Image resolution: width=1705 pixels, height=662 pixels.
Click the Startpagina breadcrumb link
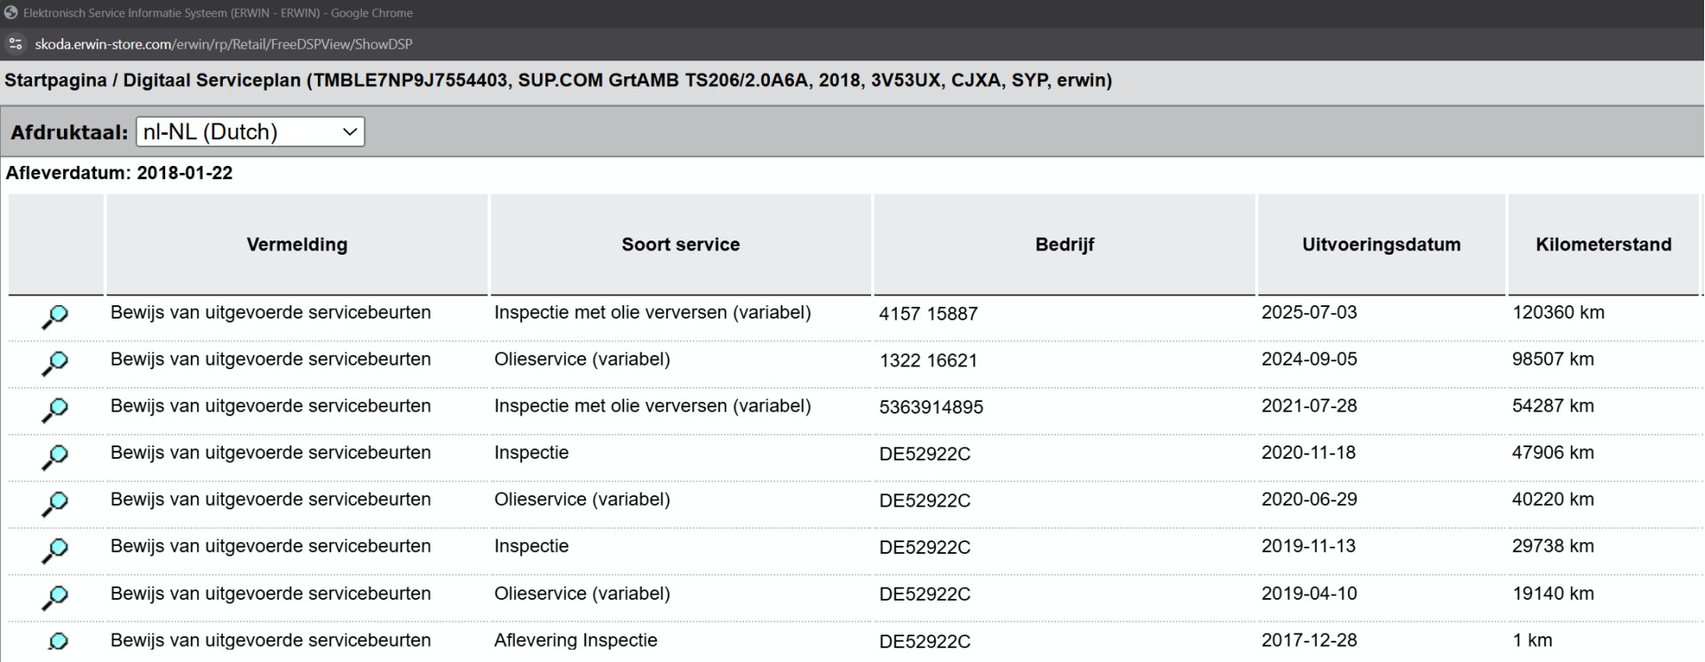(56, 81)
